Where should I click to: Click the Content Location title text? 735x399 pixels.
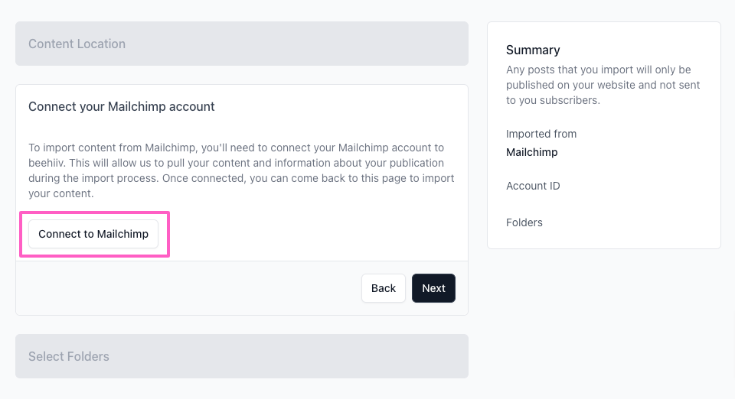point(77,44)
